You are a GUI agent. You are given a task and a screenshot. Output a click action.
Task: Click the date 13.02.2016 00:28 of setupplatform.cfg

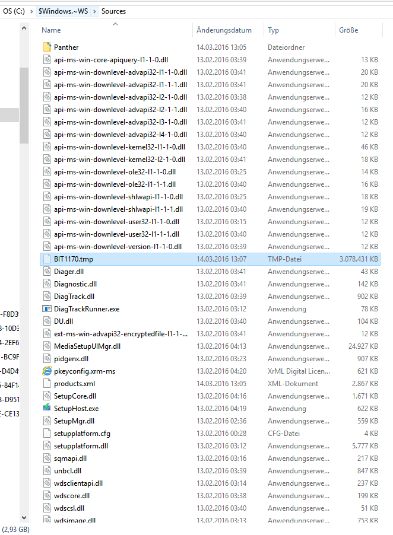pos(221,434)
